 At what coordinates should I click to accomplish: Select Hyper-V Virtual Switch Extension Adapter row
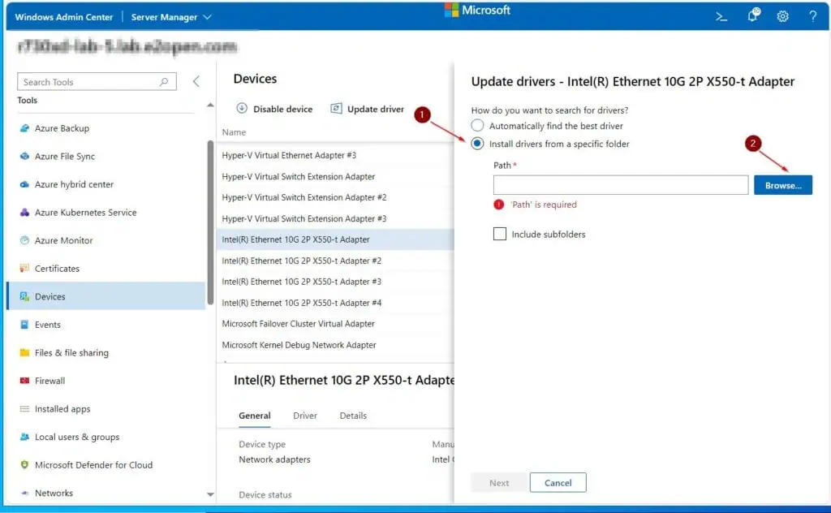(335, 176)
